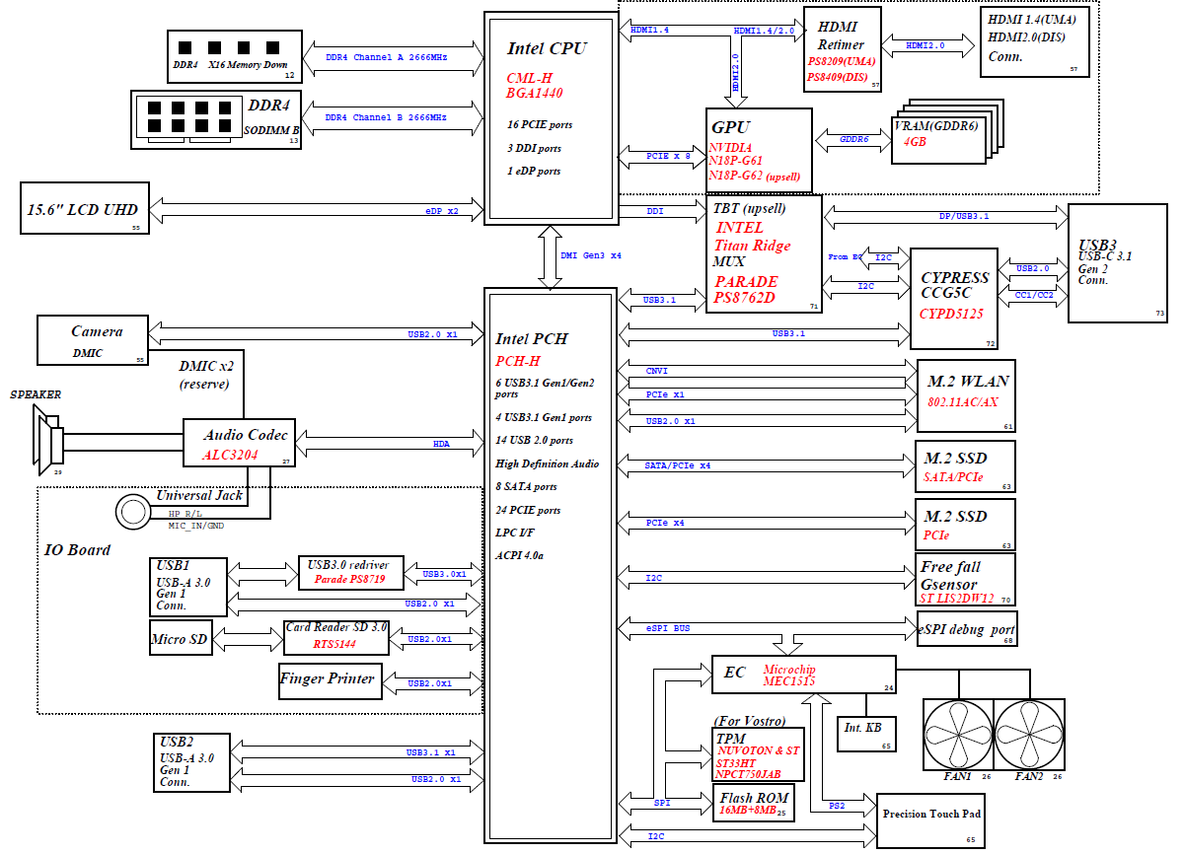Click the Universal Jack circle symbol
The width and height of the screenshot is (1184, 854).
(x=132, y=512)
